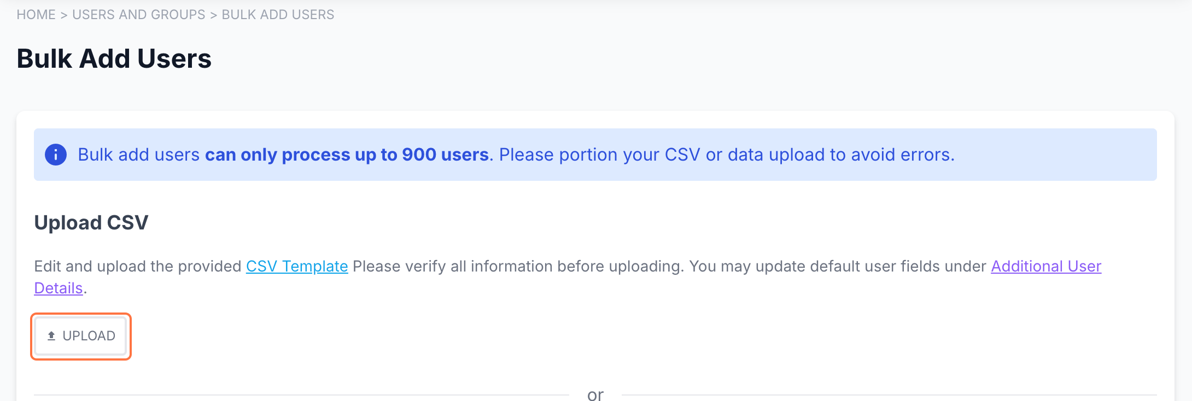Image resolution: width=1192 pixels, height=401 pixels.
Task: Go to USERS AND GROUPS breadcrumb
Action: point(138,15)
